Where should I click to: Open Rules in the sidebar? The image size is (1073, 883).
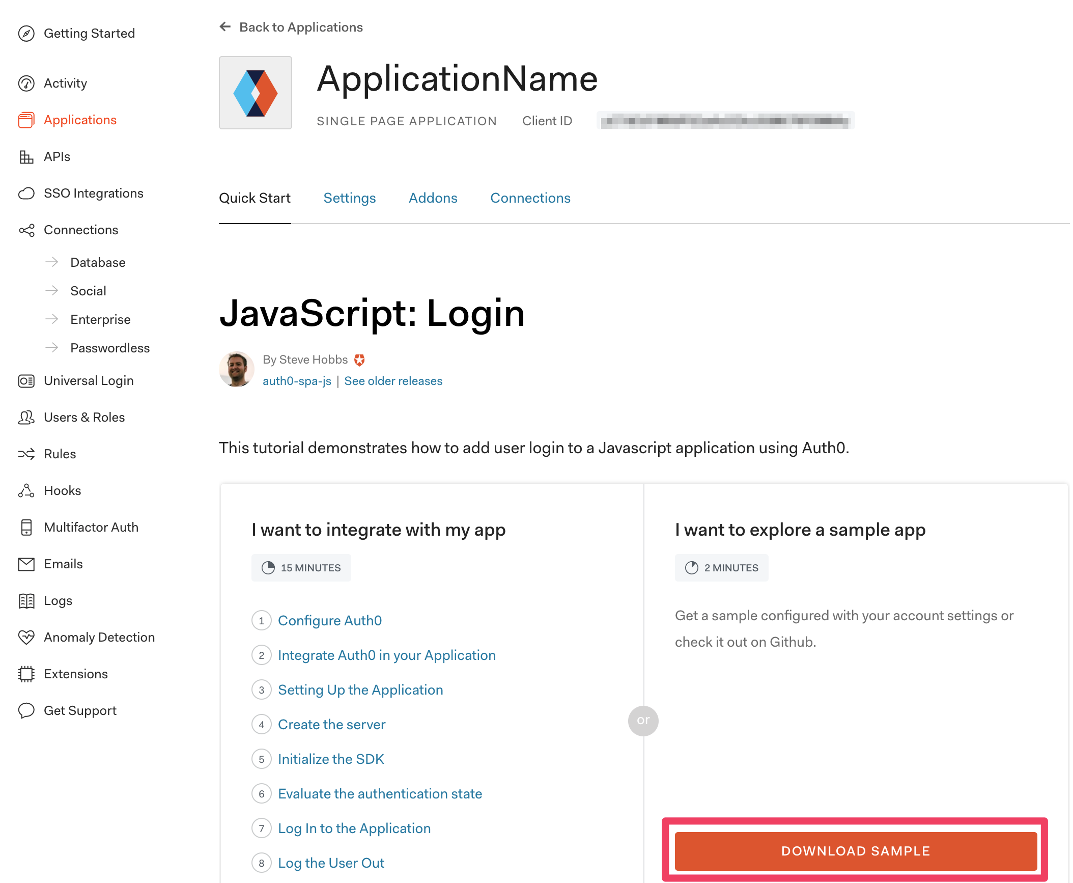coord(60,454)
